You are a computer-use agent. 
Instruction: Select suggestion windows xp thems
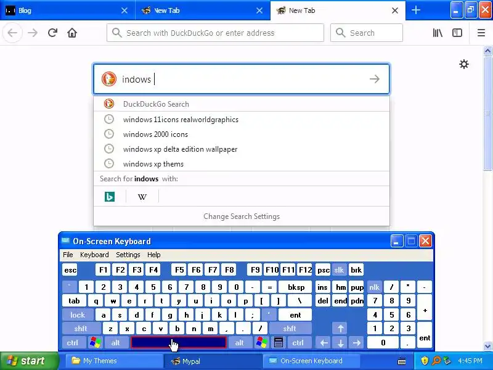[242, 164]
